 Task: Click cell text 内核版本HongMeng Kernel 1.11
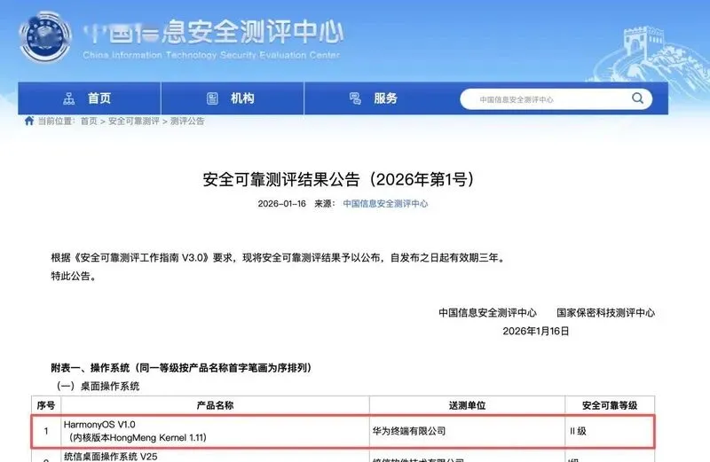coord(138,437)
